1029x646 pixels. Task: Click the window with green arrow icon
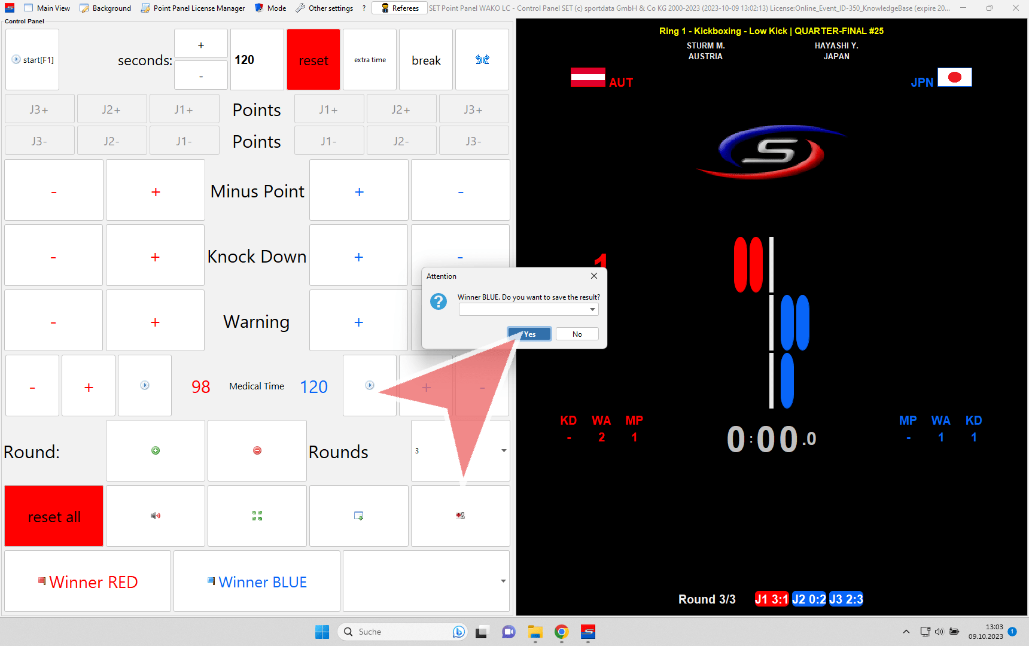[359, 516]
